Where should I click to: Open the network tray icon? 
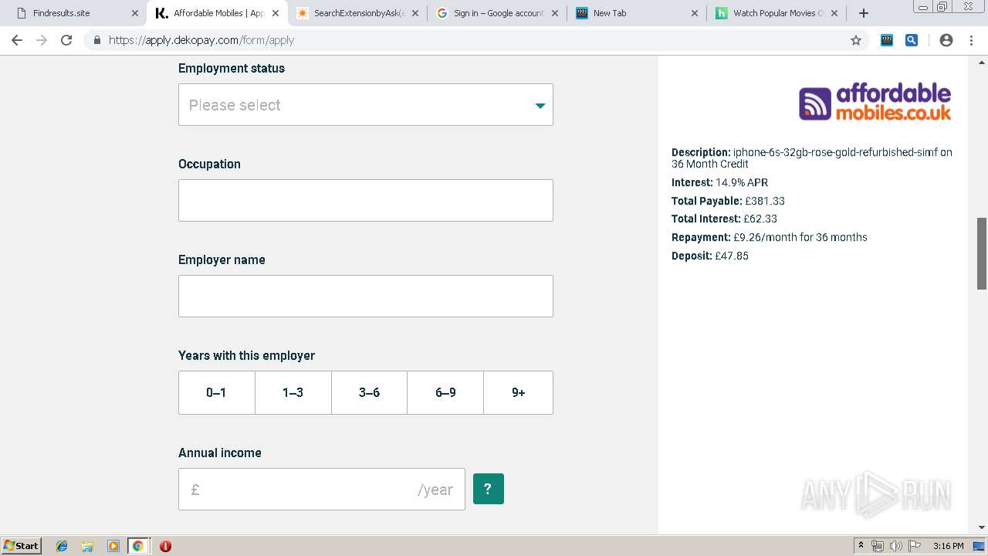(878, 546)
